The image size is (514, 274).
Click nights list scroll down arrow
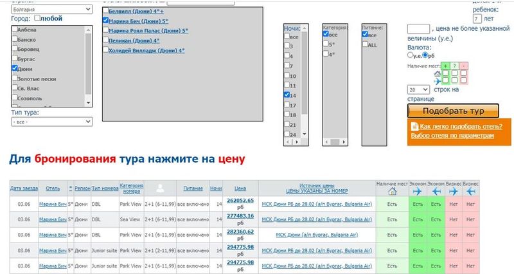304,134
